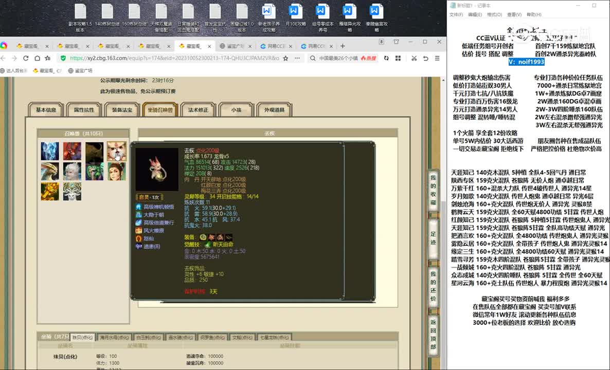Click the 怒仙 skill icon

pos(138,238)
